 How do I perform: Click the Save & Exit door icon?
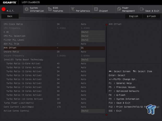point(142,9)
